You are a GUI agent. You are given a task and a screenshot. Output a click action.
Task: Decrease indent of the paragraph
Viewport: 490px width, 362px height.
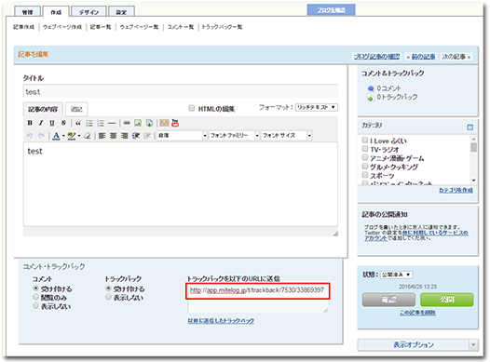tap(147, 136)
